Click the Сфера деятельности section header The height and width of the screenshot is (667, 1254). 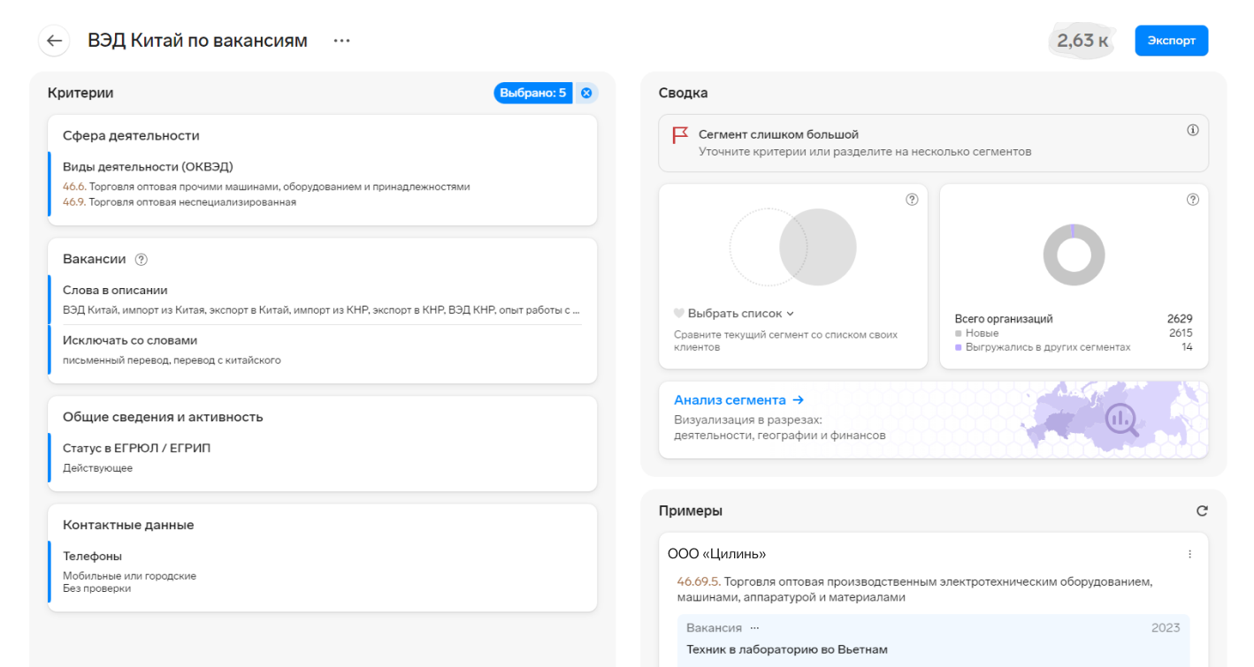(131, 135)
